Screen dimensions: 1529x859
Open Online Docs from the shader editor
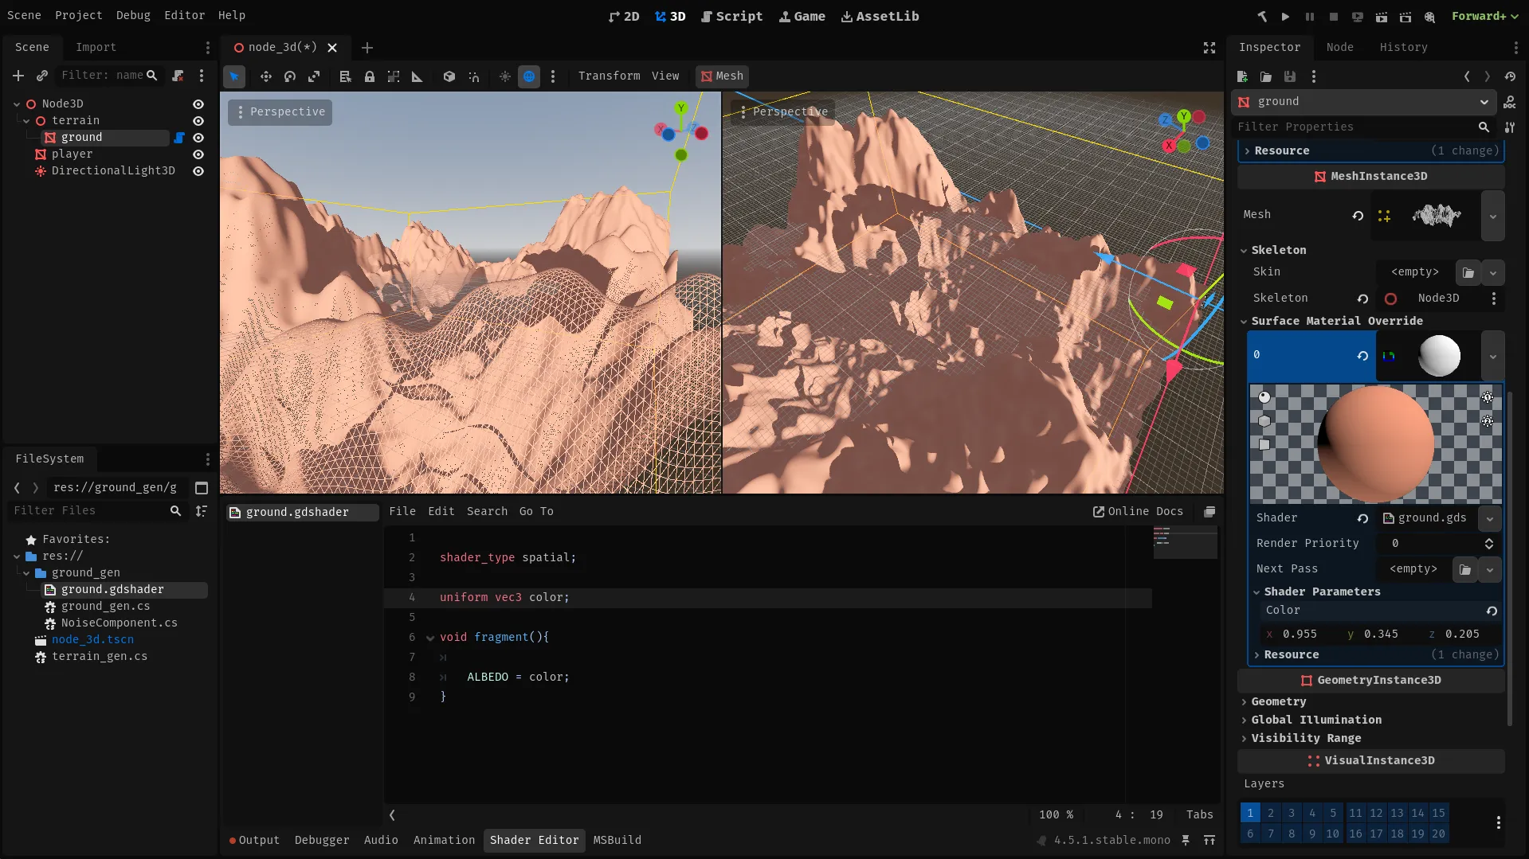point(1138,511)
